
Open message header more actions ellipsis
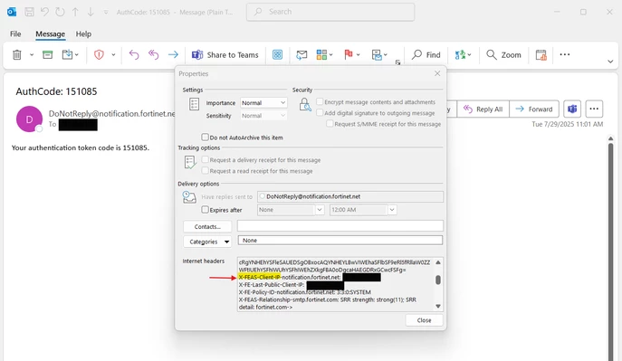tap(594, 109)
